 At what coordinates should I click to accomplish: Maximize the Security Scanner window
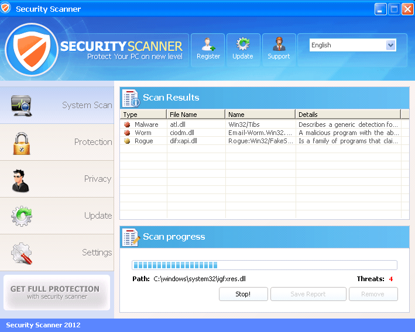point(394,9)
